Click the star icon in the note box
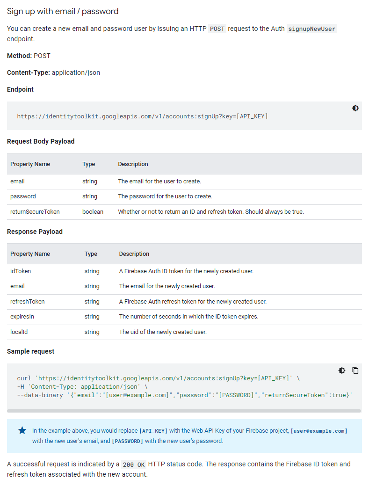 point(22,430)
